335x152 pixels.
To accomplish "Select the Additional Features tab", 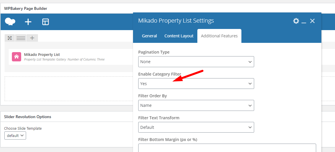I will click(219, 36).
